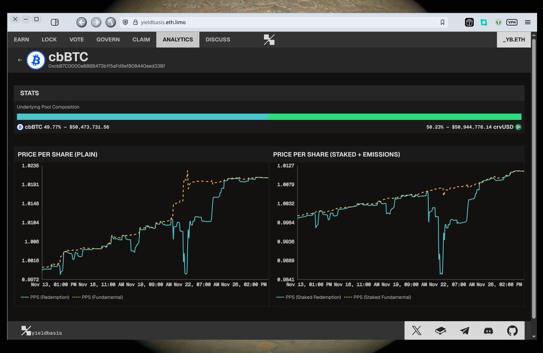Toggle the browser sidebar panel icon
The height and width of the screenshot is (353, 543).
(55, 22)
